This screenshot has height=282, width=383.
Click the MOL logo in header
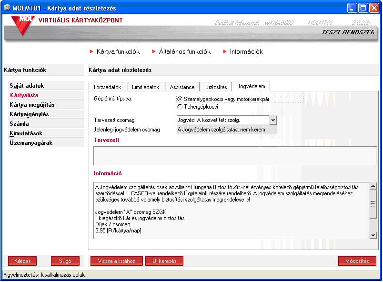[x=23, y=25]
